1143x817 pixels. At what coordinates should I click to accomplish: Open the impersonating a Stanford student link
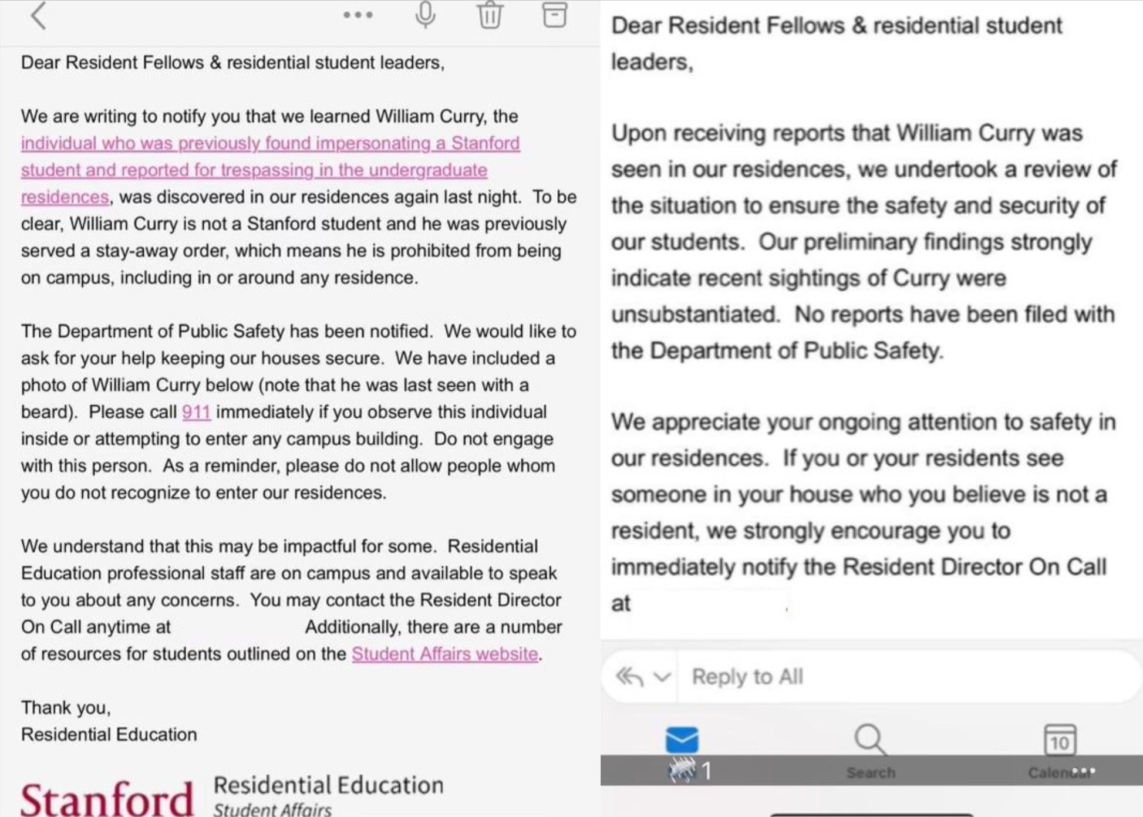coord(271,143)
